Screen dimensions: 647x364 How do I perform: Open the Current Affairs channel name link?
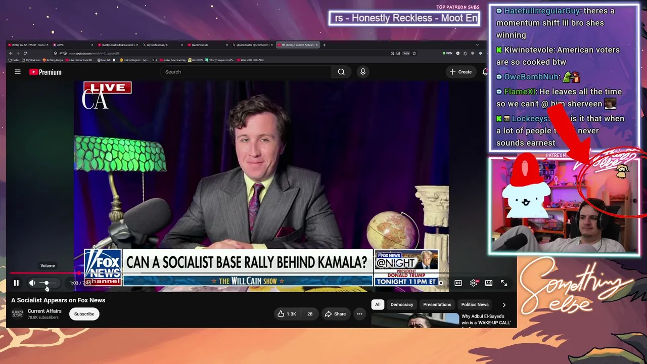[44, 311]
